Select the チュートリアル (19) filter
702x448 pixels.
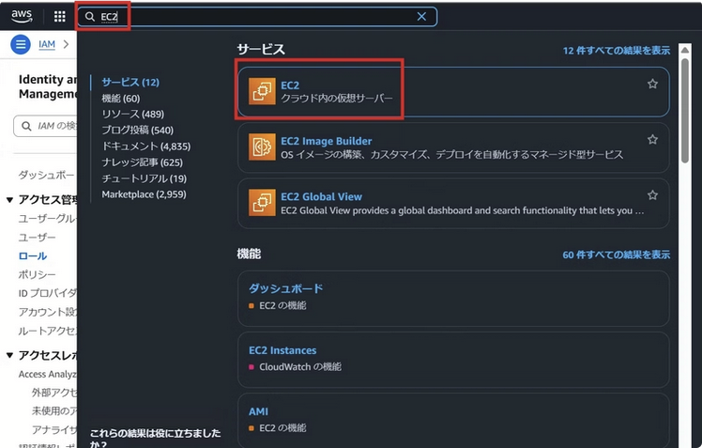tap(145, 178)
